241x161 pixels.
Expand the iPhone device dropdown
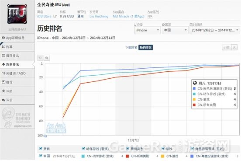tap(148, 30)
